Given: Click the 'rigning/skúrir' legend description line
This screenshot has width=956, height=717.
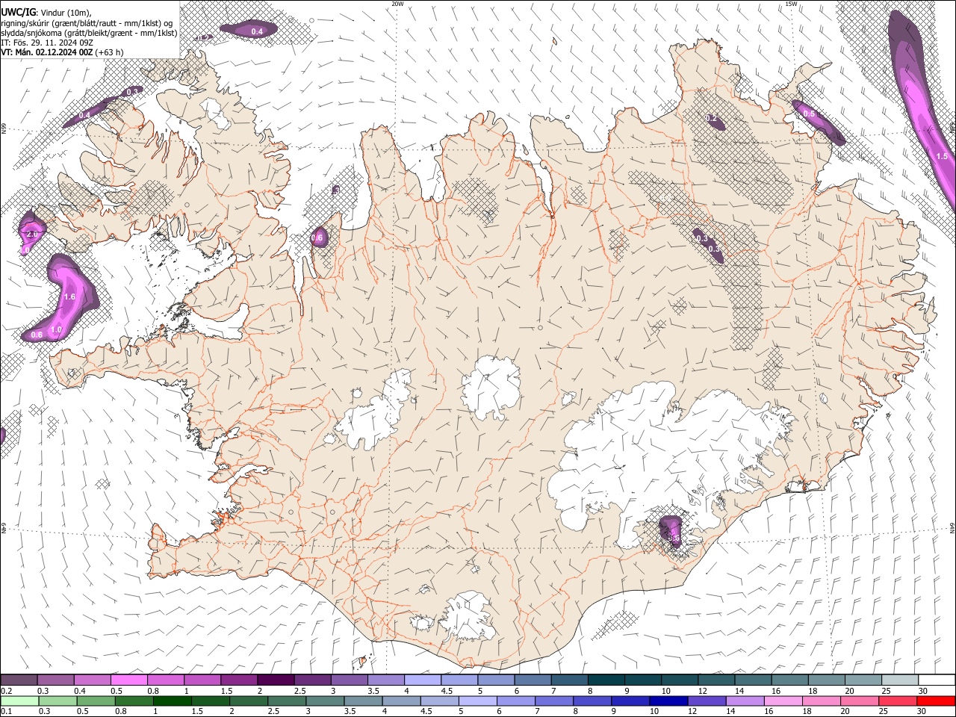Looking at the screenshot, I should [x=87, y=23].
